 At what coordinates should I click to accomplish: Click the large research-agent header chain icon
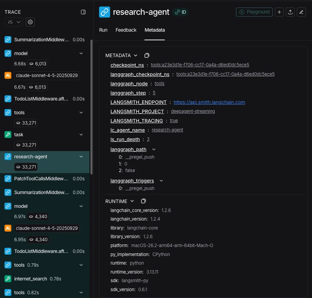pos(105,12)
